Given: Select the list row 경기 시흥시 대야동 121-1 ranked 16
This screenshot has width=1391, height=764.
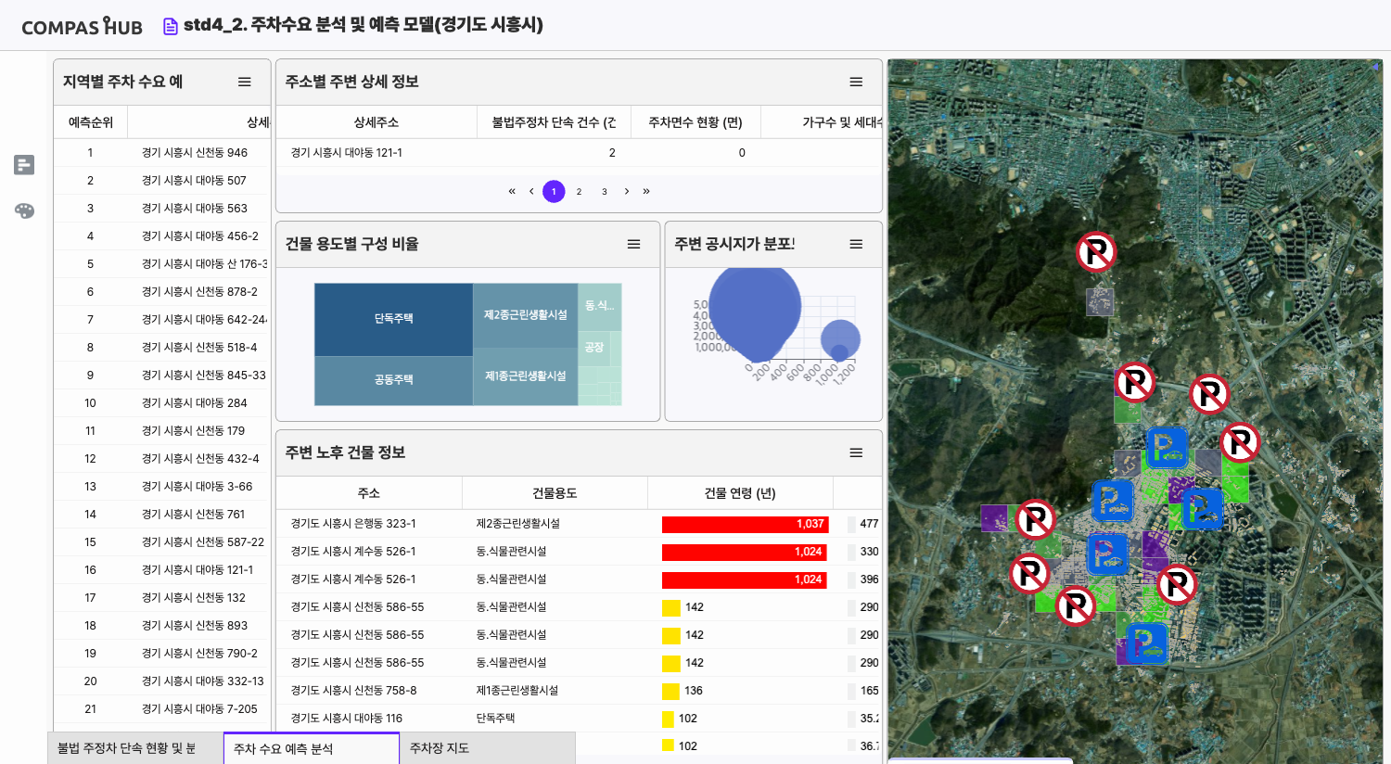Looking at the screenshot, I should [x=162, y=569].
